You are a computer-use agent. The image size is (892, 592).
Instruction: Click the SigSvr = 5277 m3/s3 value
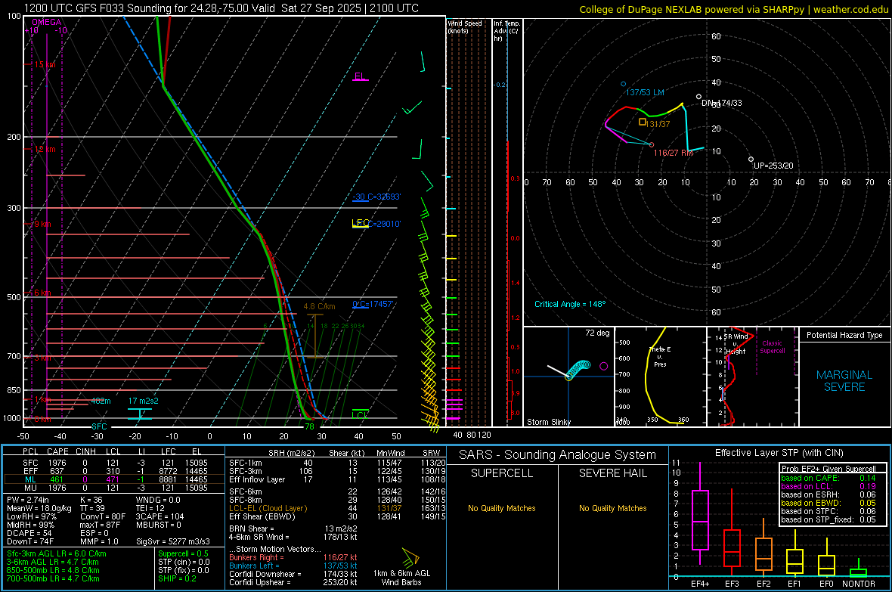(173, 541)
